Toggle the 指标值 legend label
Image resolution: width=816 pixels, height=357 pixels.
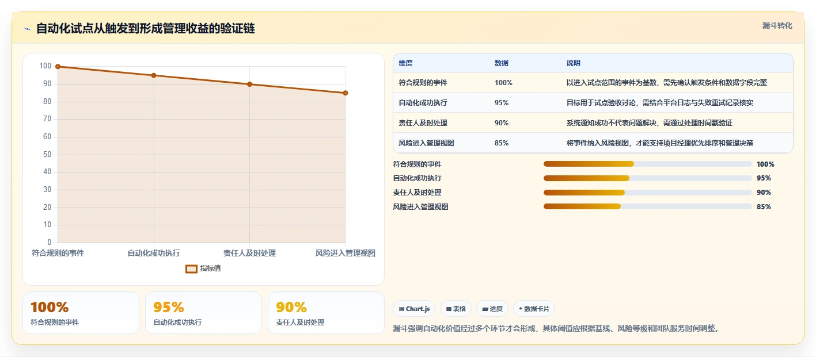[210, 268]
